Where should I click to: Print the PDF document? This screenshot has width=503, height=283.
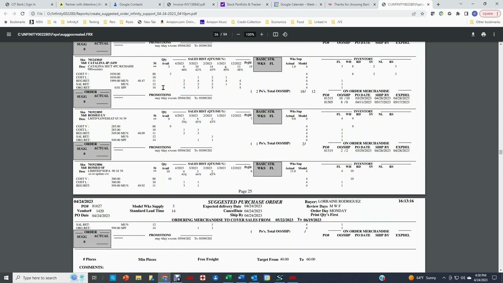coord(483,34)
